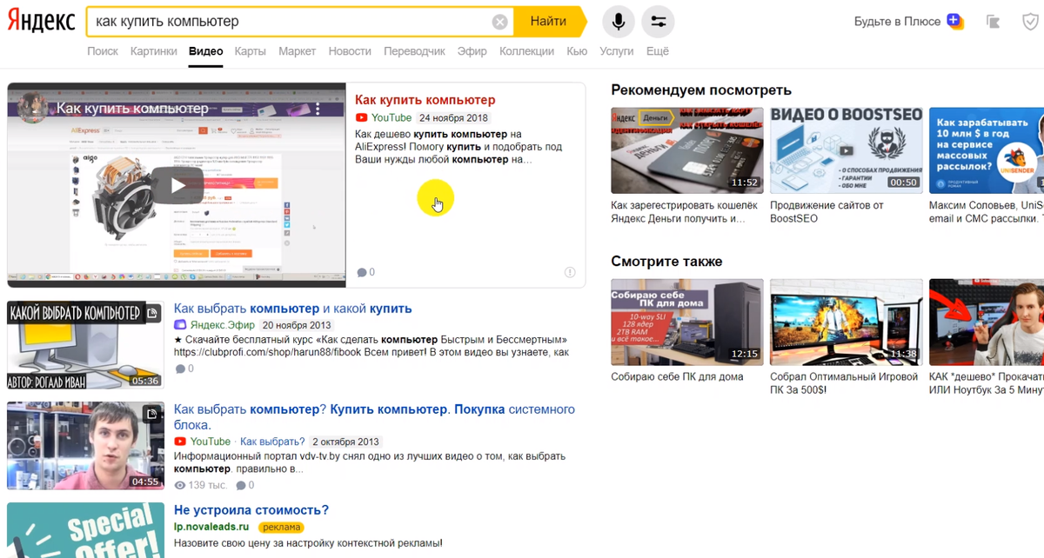Open the "Эфир" tab

click(x=472, y=51)
